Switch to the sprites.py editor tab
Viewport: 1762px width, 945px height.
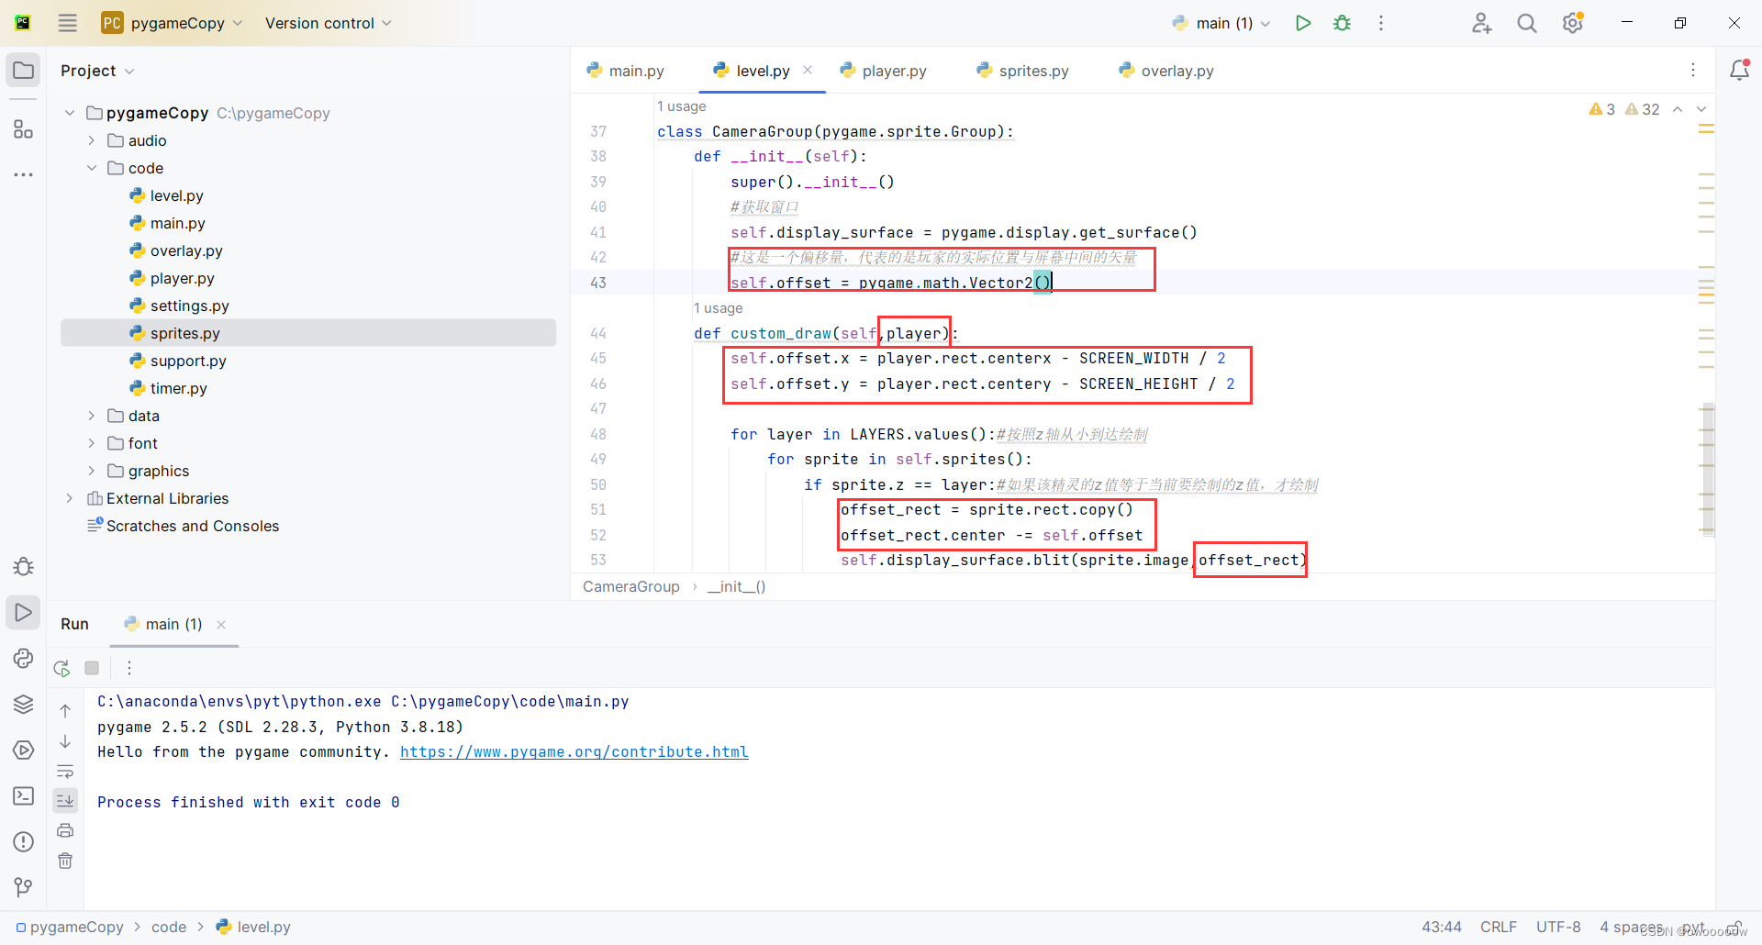[1022, 71]
